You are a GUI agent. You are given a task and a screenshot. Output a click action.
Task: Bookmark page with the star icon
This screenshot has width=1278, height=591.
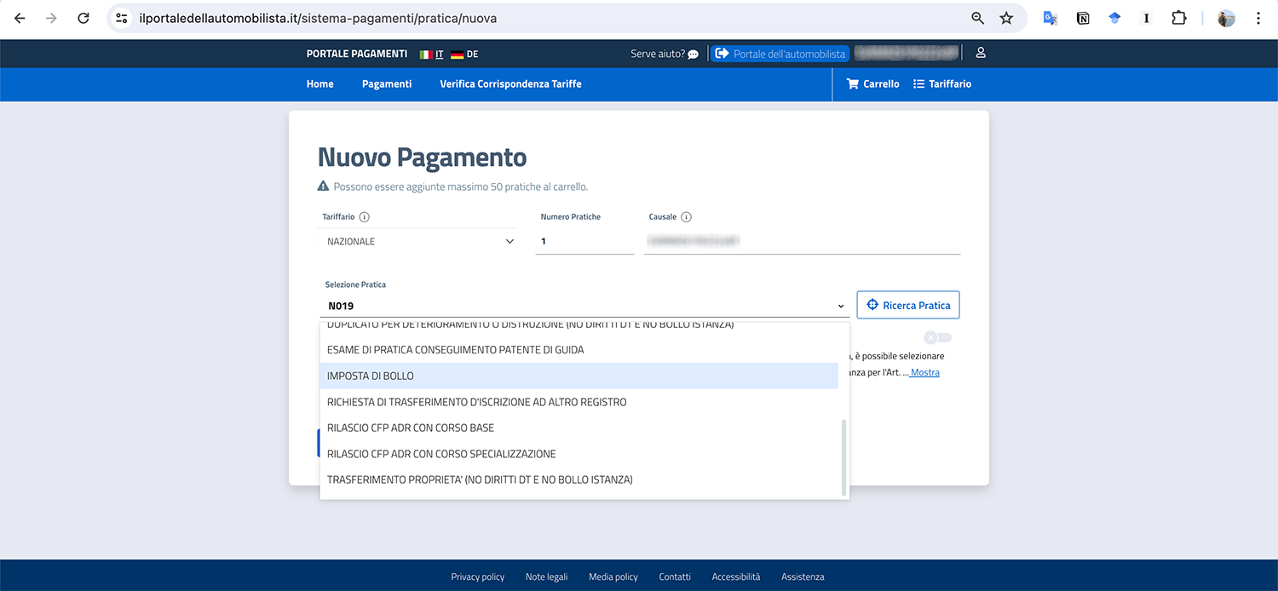pos(1006,18)
